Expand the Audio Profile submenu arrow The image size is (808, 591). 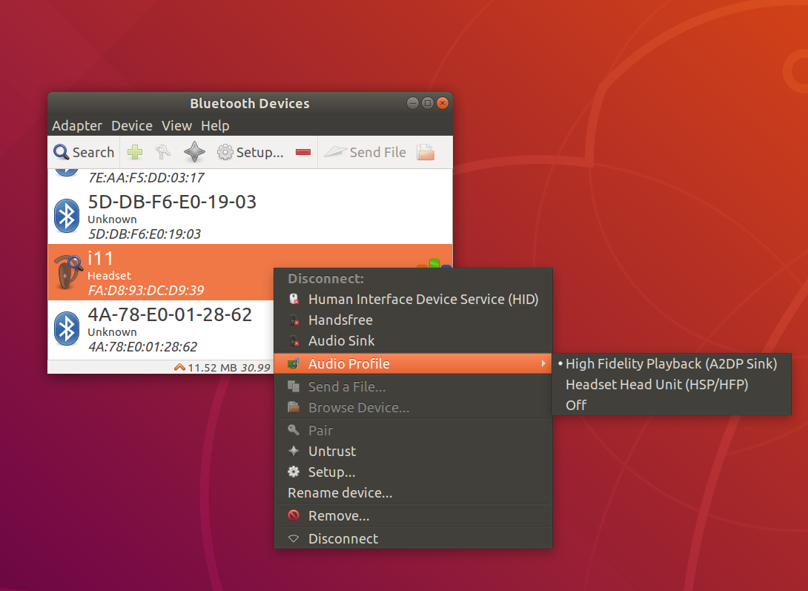(543, 364)
